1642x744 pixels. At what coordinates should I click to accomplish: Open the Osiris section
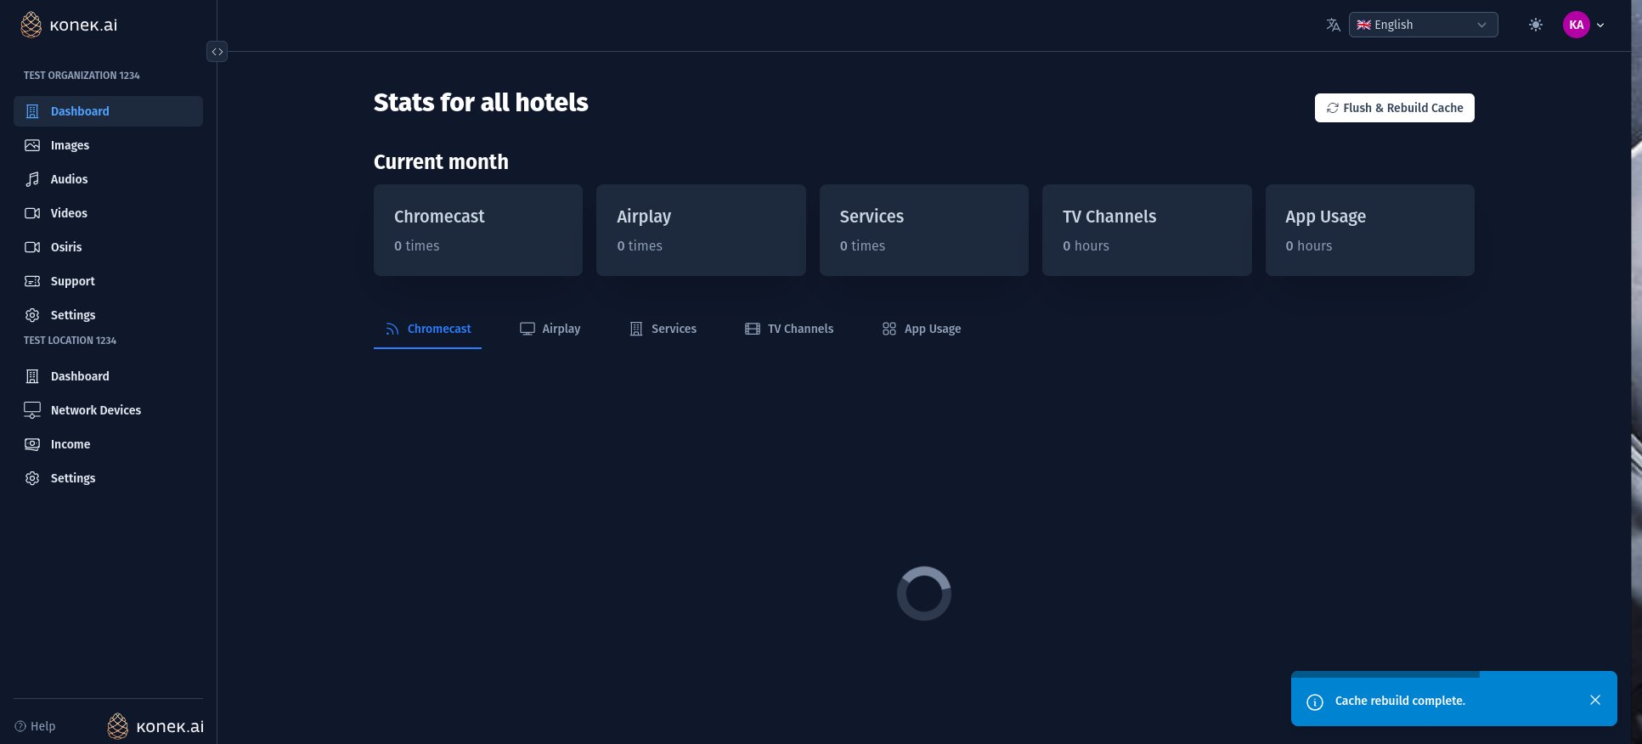click(108, 247)
